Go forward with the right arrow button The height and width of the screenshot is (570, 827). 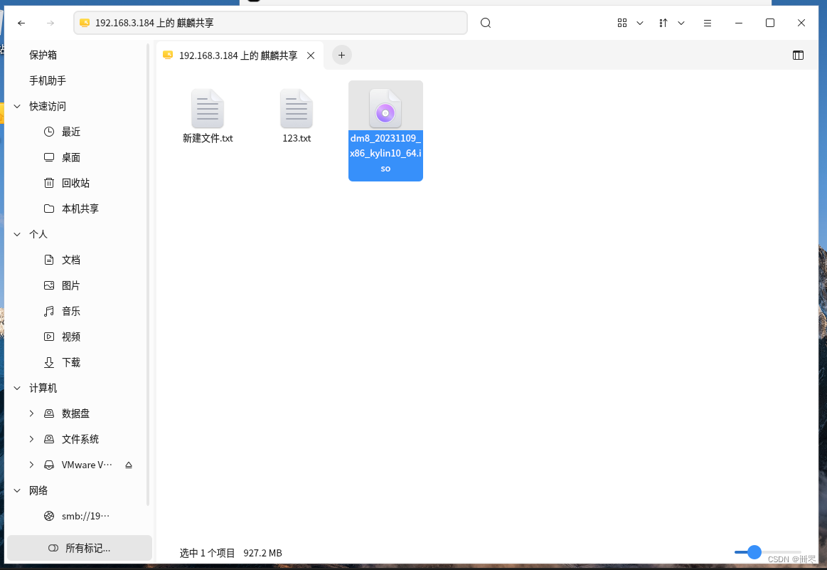click(x=50, y=23)
